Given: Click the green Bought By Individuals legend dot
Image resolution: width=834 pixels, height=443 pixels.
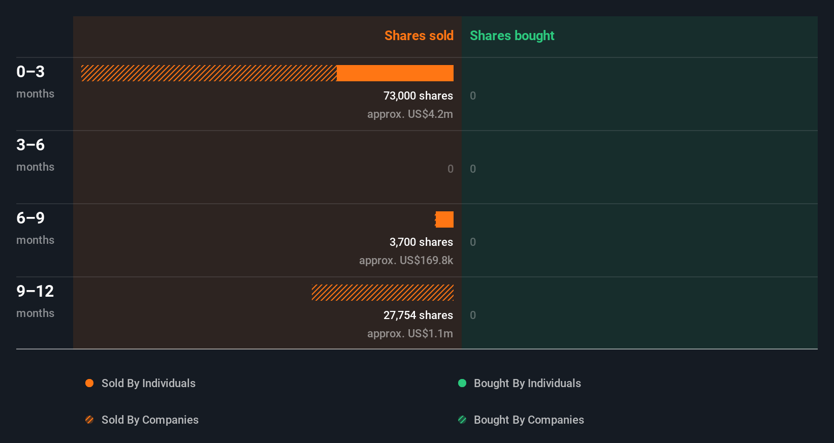Looking at the screenshot, I should [x=462, y=383].
